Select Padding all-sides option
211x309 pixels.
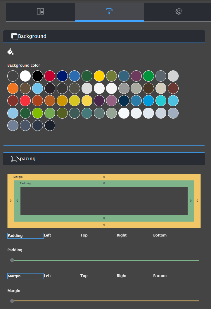tap(25, 236)
